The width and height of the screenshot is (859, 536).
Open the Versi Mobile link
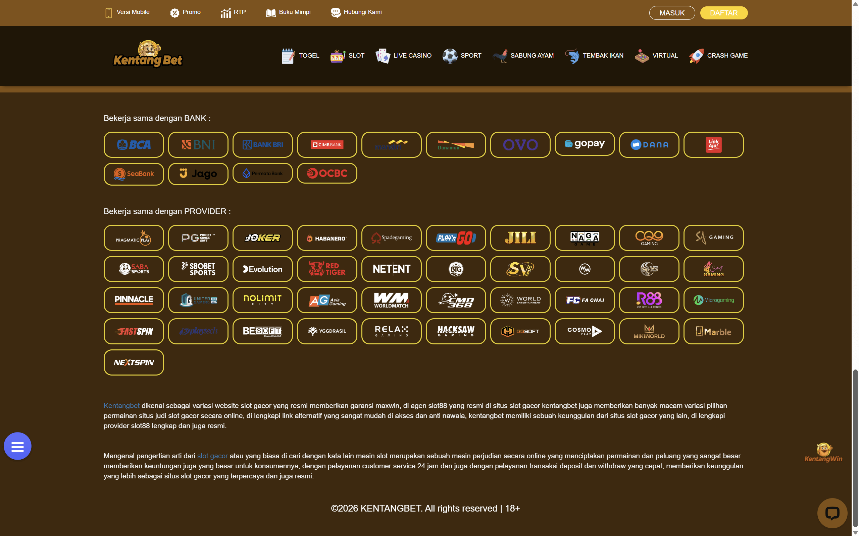128,12
